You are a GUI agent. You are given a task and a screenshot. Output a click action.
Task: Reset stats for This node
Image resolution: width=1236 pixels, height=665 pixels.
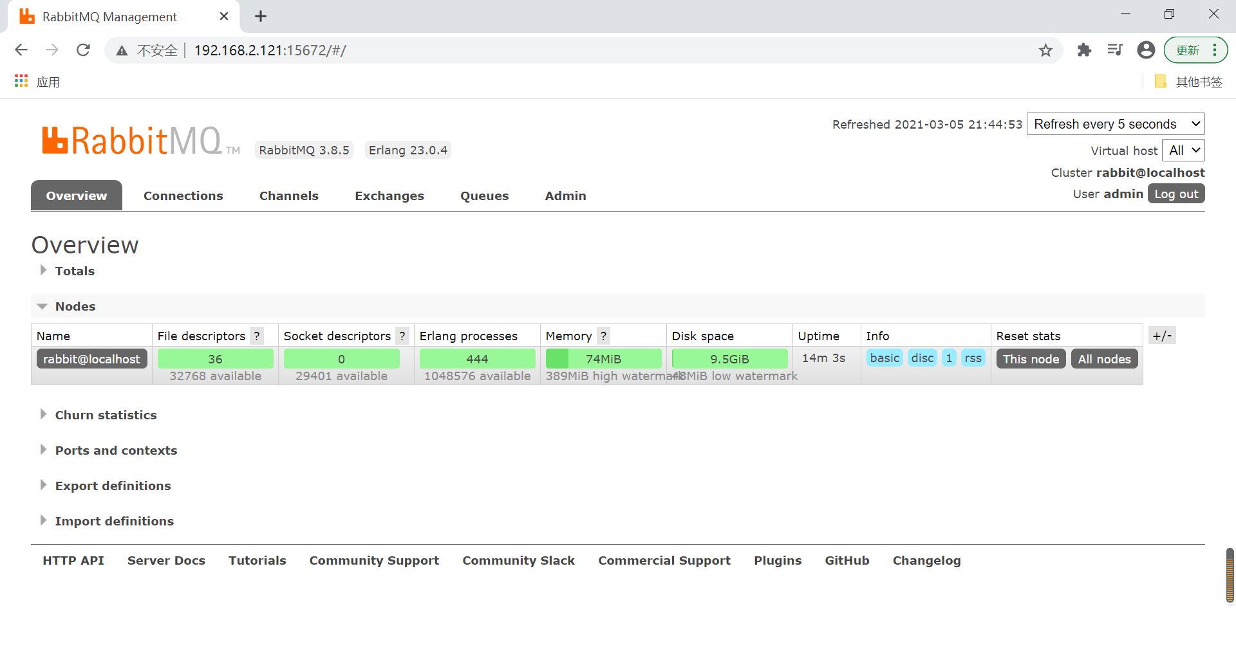tap(1031, 359)
